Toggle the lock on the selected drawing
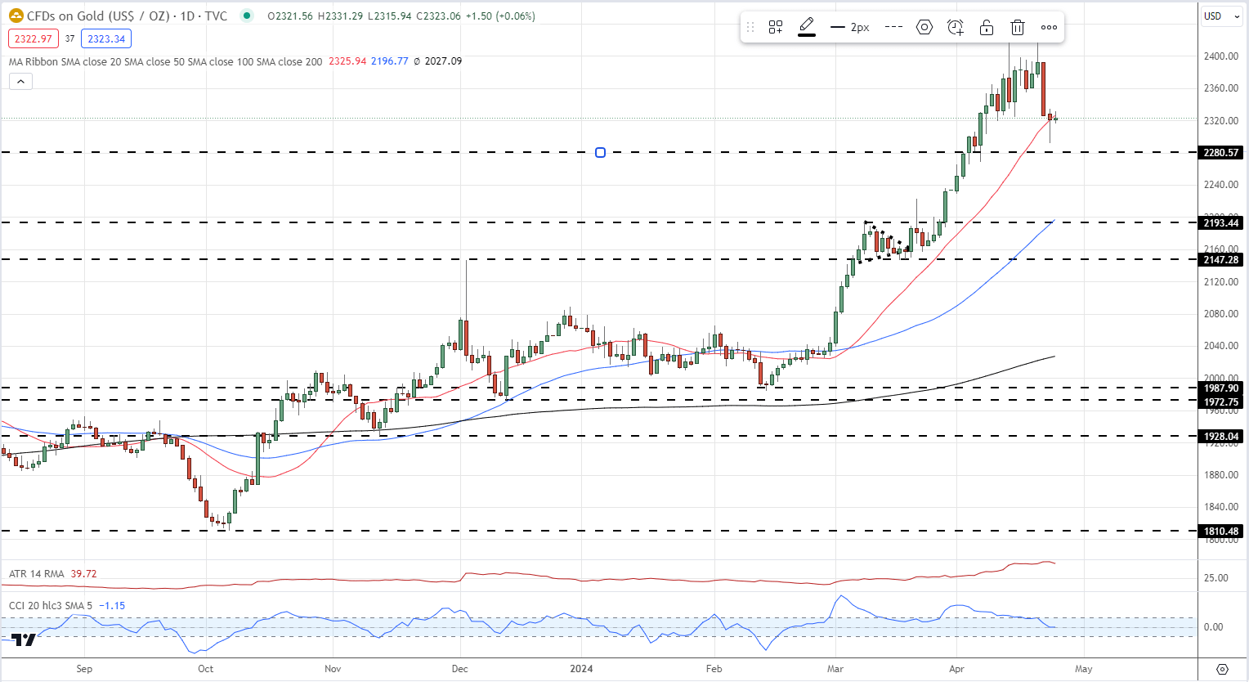This screenshot has height=682, width=1249. coord(987,27)
